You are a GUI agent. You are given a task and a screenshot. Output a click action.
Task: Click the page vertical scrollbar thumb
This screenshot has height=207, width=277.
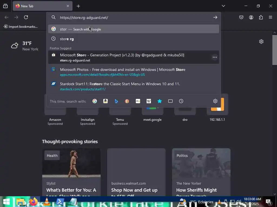275,50
